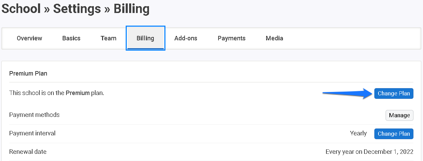Click the 'Yearly' interval value

coord(358,133)
